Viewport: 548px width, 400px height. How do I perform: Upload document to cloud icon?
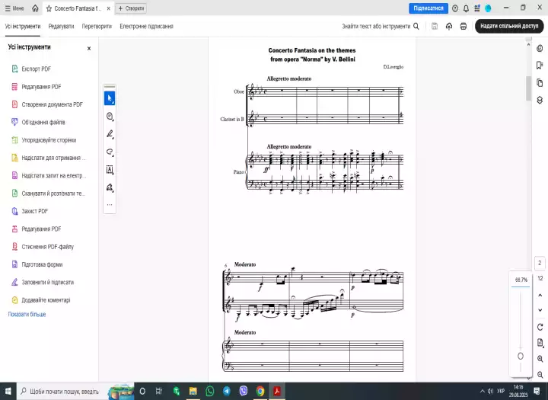coord(449,26)
